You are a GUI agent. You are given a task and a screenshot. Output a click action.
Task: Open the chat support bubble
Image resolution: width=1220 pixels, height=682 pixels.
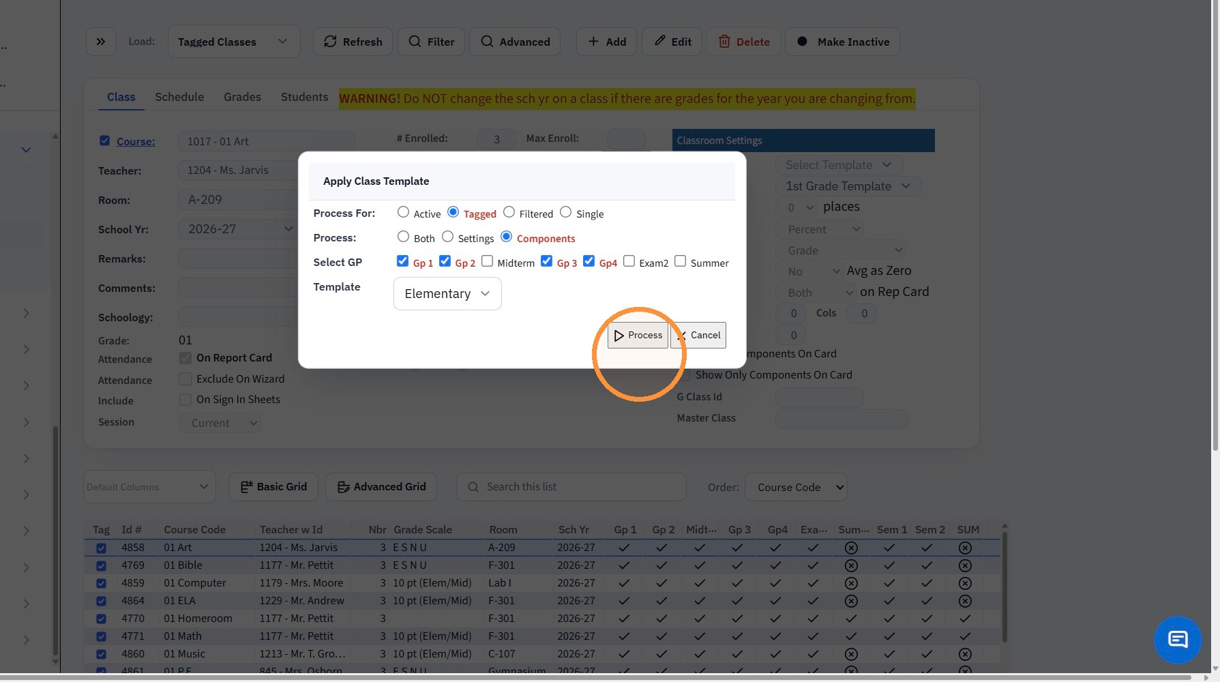pyautogui.click(x=1178, y=640)
